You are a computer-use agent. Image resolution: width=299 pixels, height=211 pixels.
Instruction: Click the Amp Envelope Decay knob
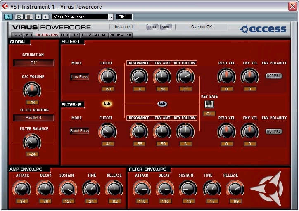45,189
